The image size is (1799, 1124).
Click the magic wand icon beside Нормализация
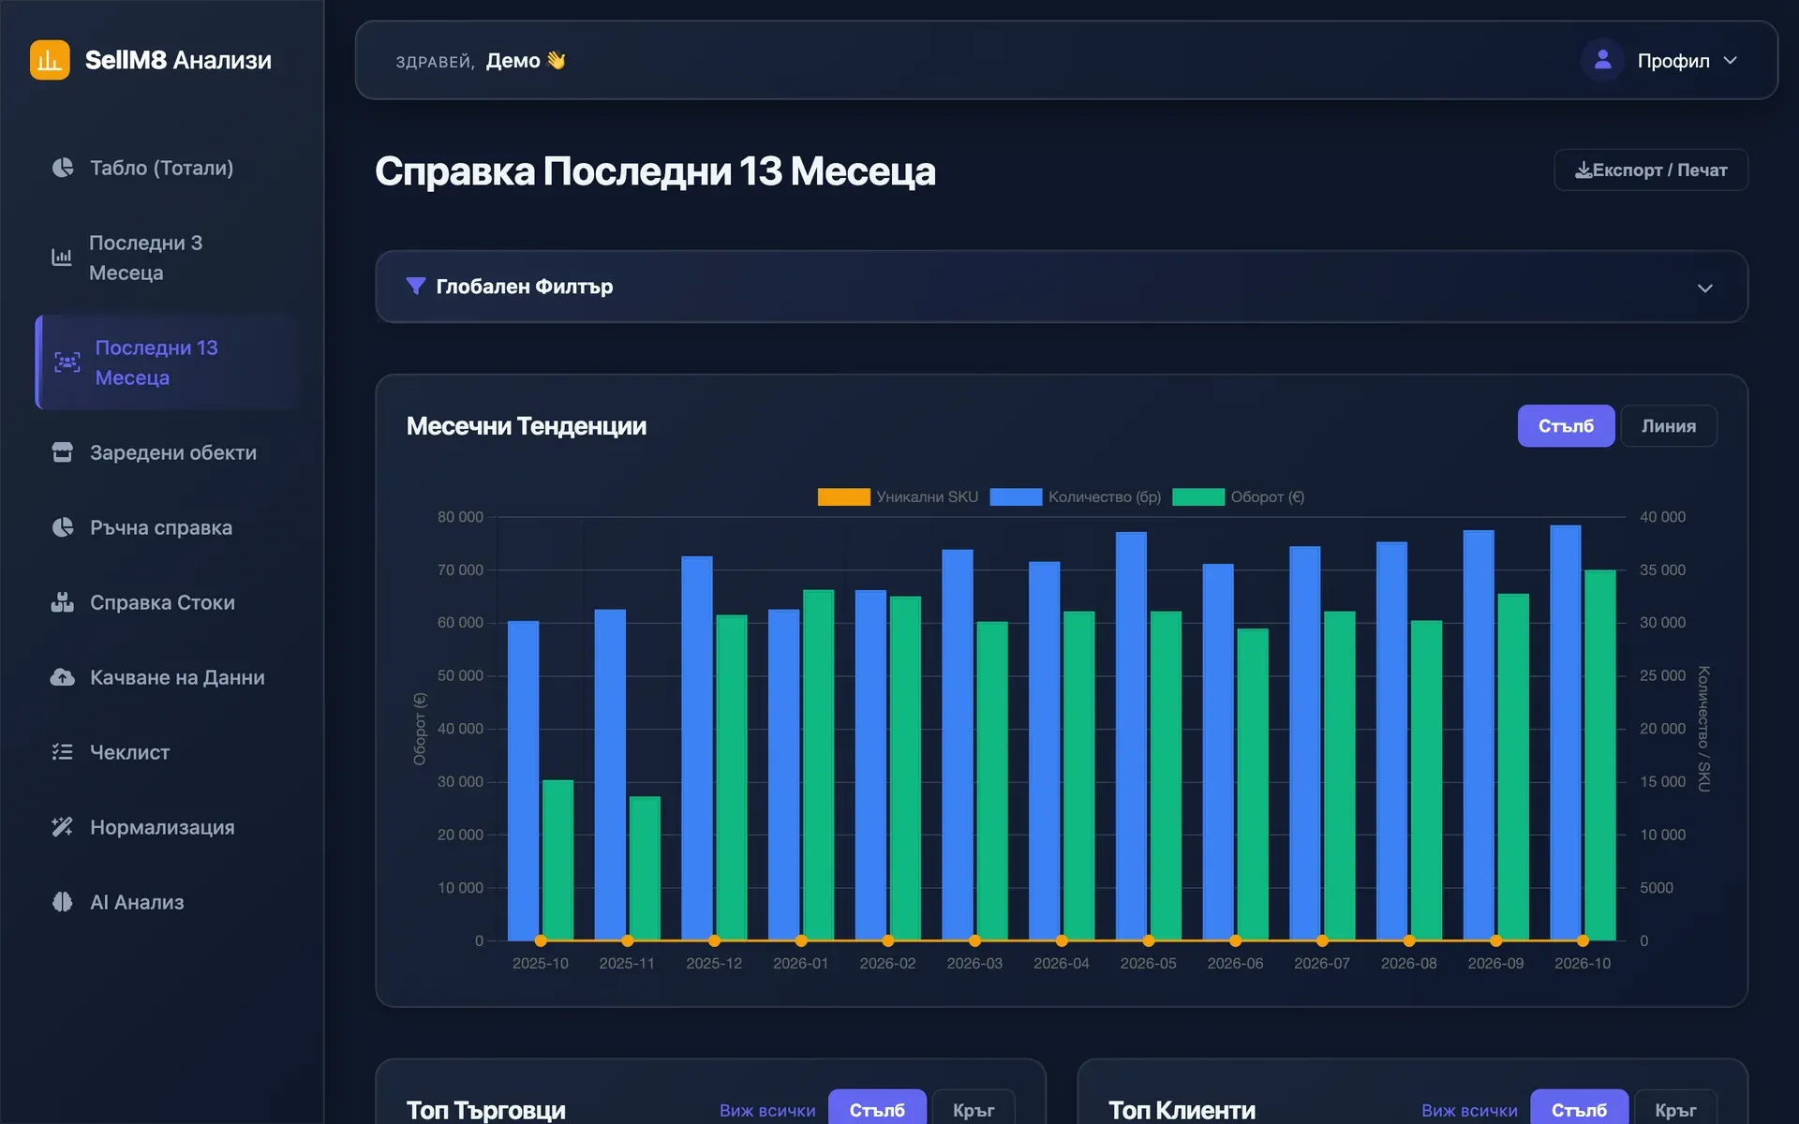tap(63, 827)
